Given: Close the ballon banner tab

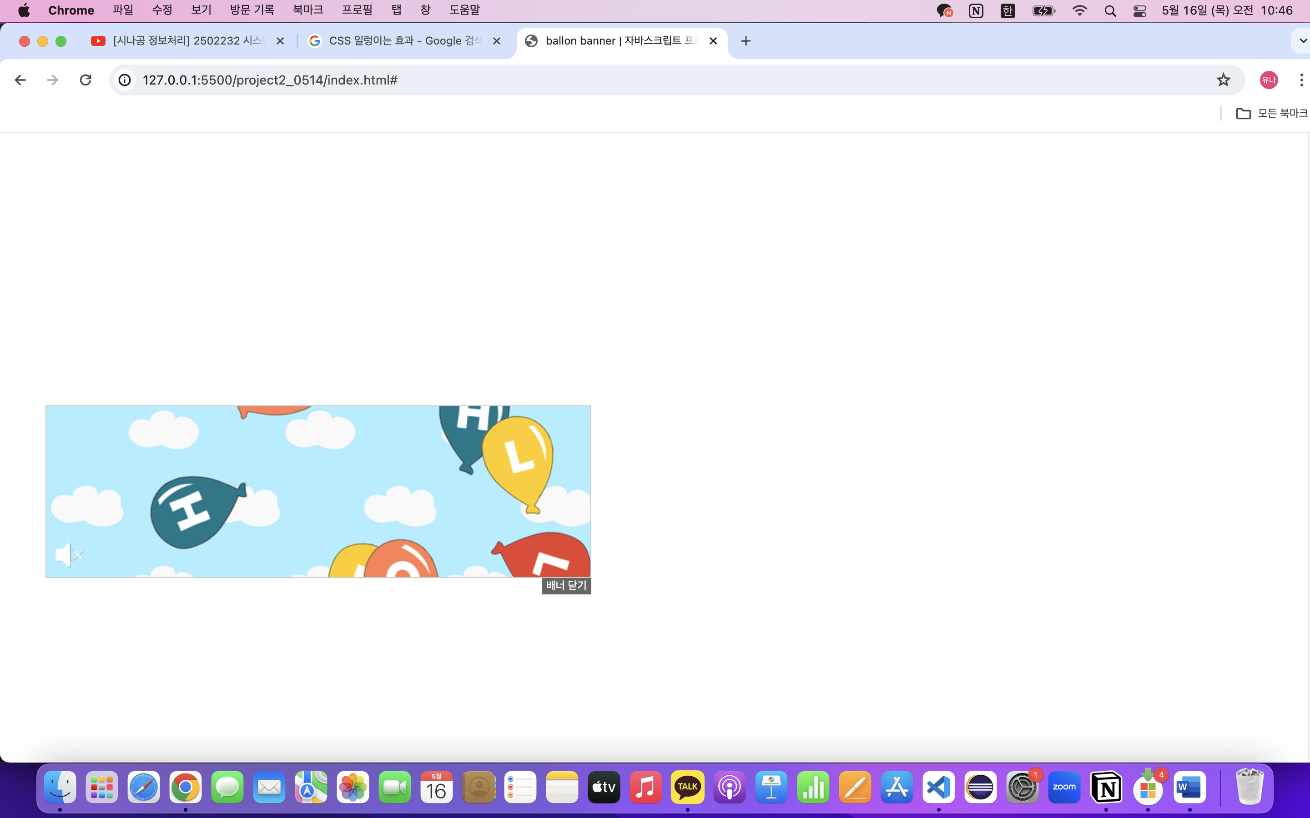Looking at the screenshot, I should (x=713, y=41).
